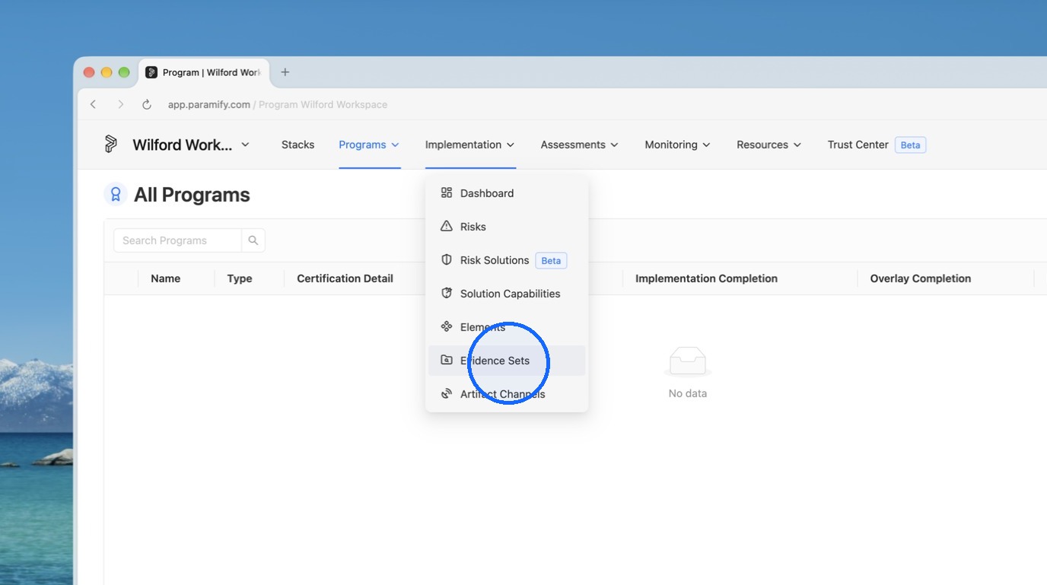Click the Certification Detail column header
The height and width of the screenshot is (585, 1047).
coord(345,278)
